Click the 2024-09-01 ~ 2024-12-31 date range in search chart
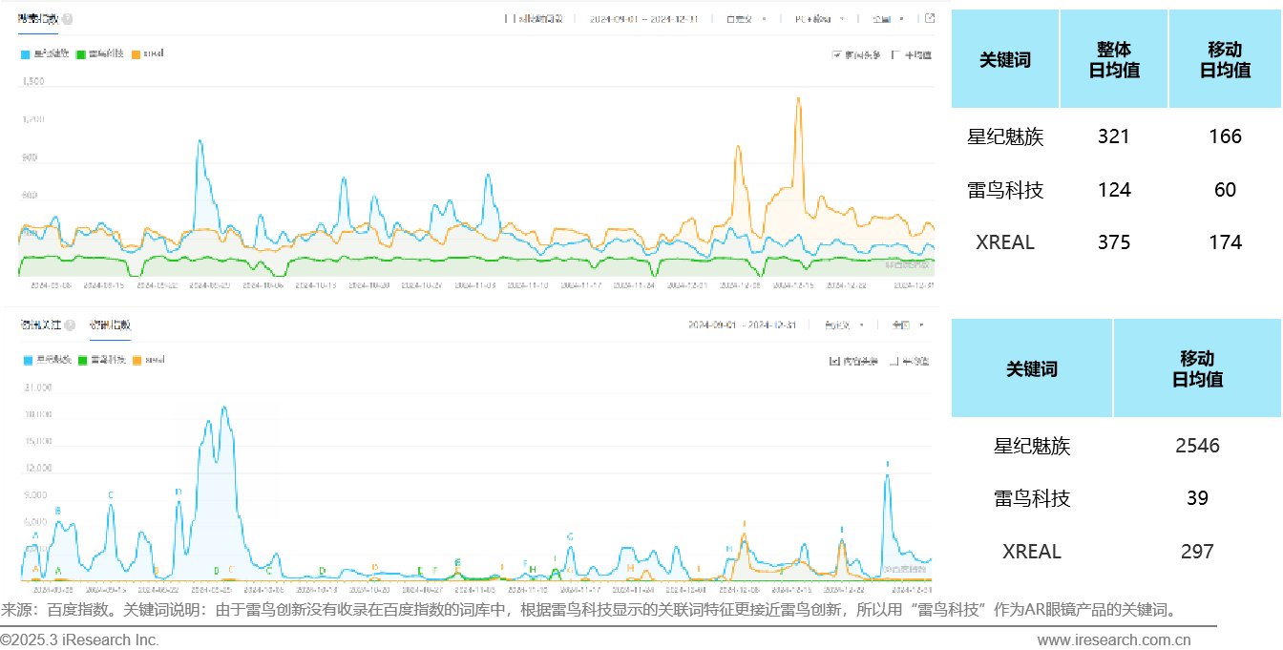Viewport: 1283px width, 650px height. (x=644, y=18)
